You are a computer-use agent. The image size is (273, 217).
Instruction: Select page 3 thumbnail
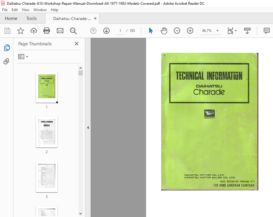[x=47, y=177]
